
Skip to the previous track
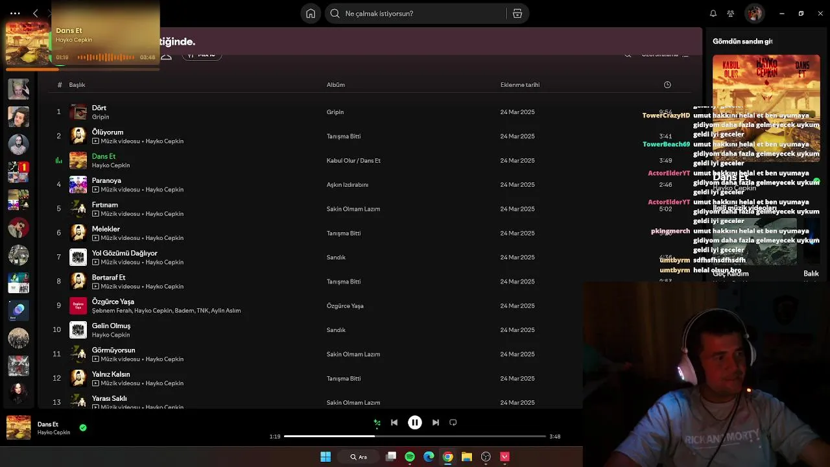tap(394, 422)
